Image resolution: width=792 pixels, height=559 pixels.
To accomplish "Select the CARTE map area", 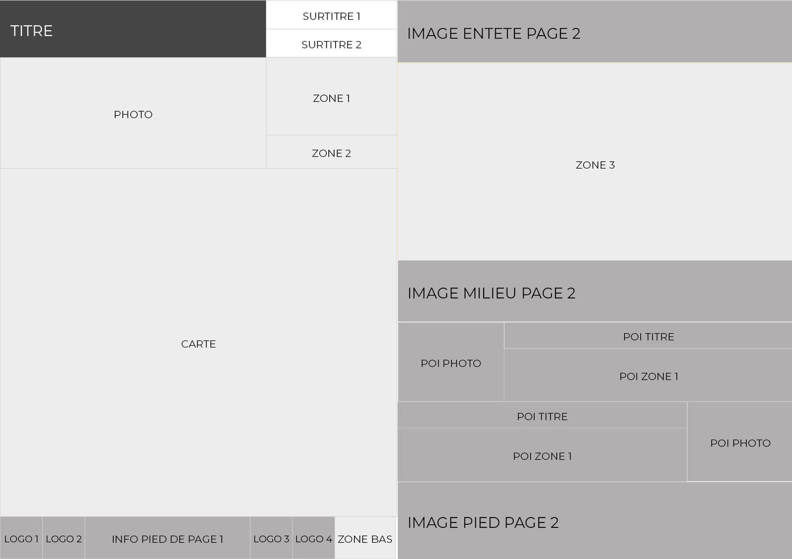I will click(x=198, y=343).
